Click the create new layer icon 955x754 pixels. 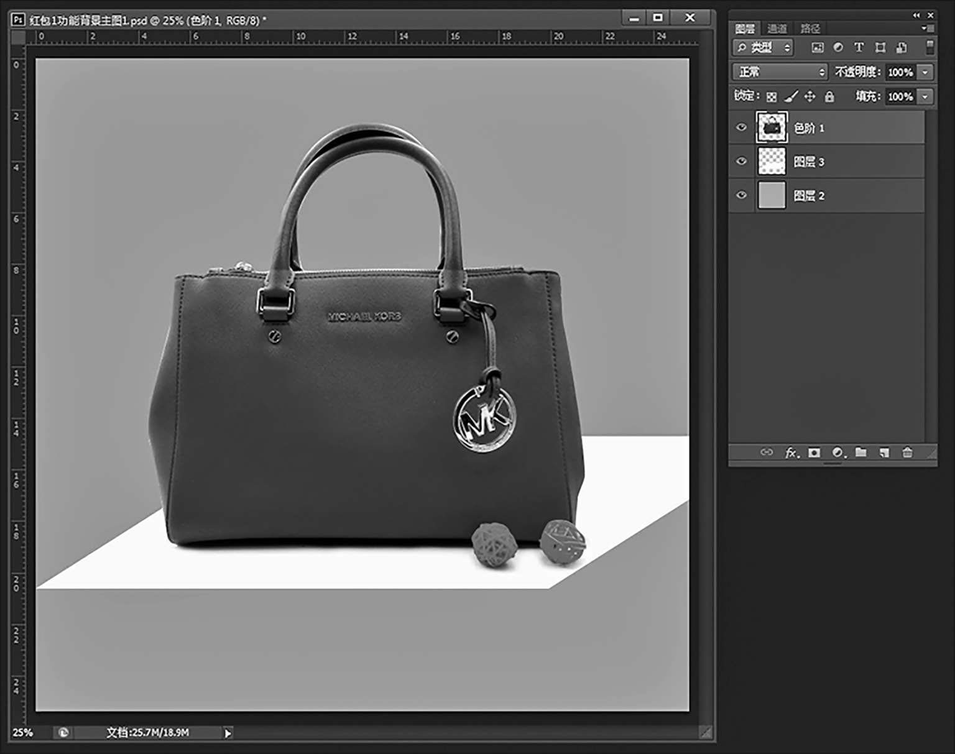coord(884,453)
